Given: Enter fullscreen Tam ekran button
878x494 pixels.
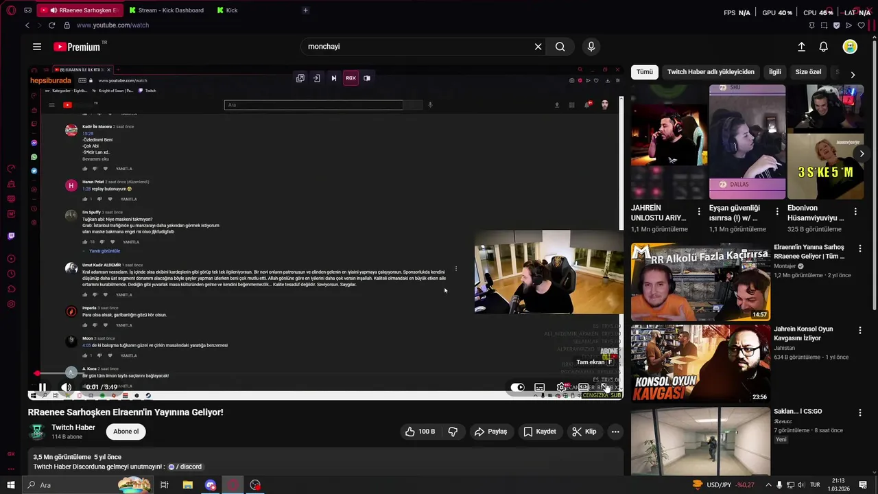Looking at the screenshot, I should coord(606,388).
